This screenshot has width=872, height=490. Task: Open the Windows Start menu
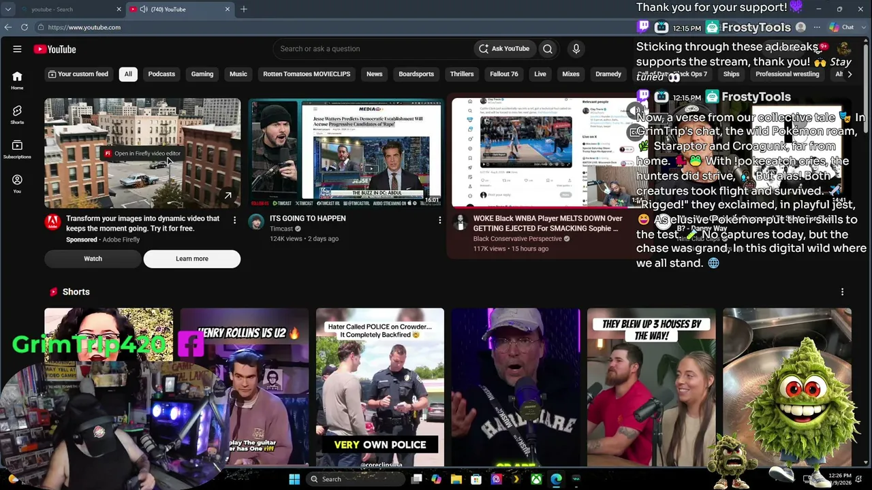(x=294, y=479)
